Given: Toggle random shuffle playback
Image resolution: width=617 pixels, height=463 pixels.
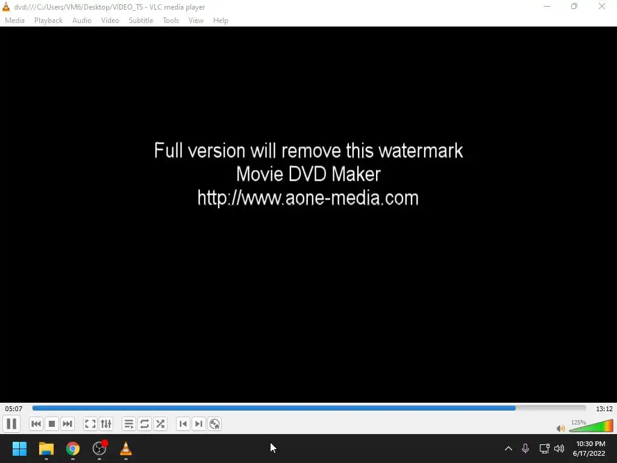Looking at the screenshot, I should [160, 424].
